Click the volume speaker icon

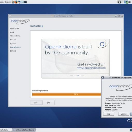pos(130,2)
